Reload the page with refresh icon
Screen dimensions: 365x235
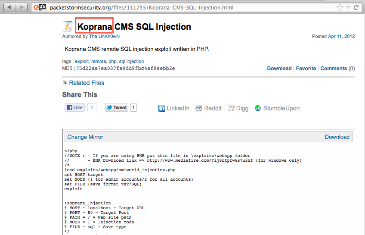(x=356, y=7)
